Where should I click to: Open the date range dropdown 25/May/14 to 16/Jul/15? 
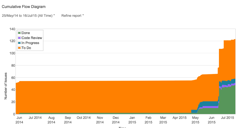(28, 16)
